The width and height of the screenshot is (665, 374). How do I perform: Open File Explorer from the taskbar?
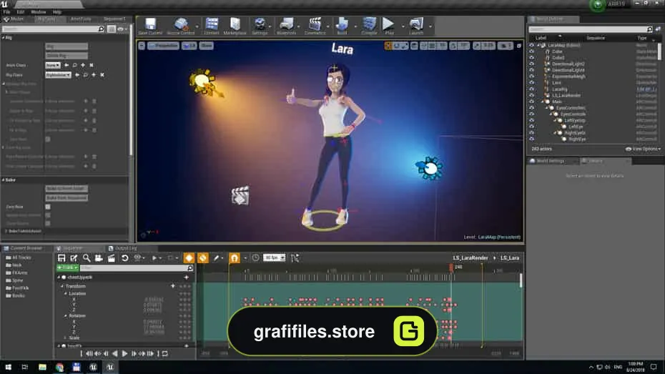click(x=42, y=368)
